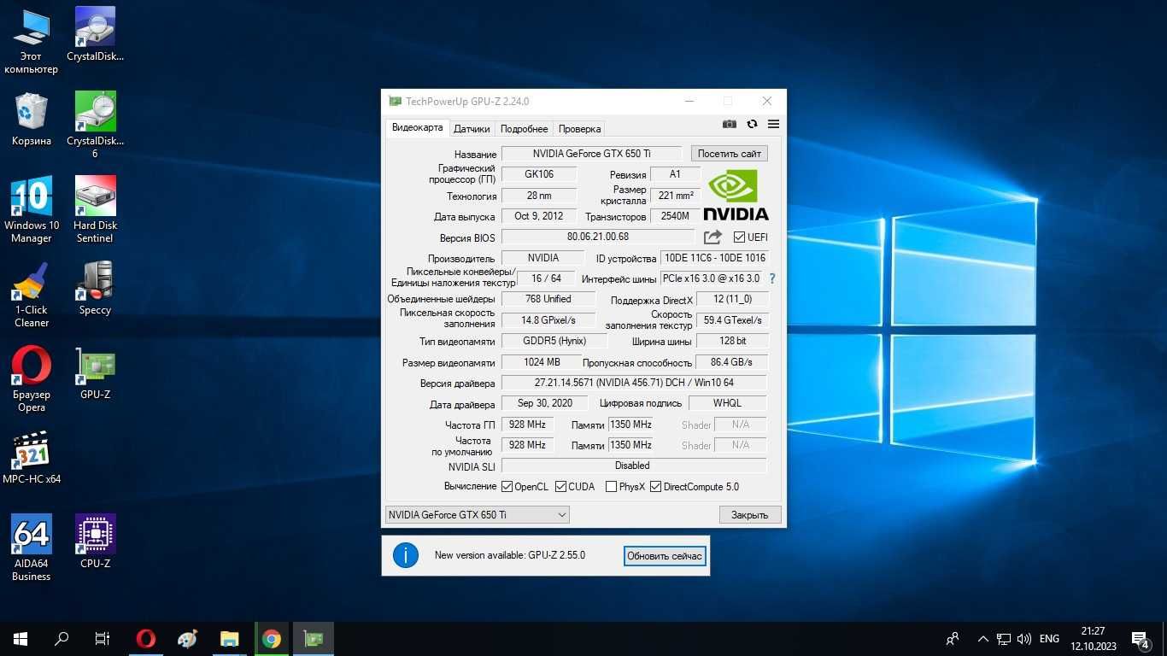Select the MPC-HC x64 desktop icon
The image size is (1167, 656).
click(32, 457)
